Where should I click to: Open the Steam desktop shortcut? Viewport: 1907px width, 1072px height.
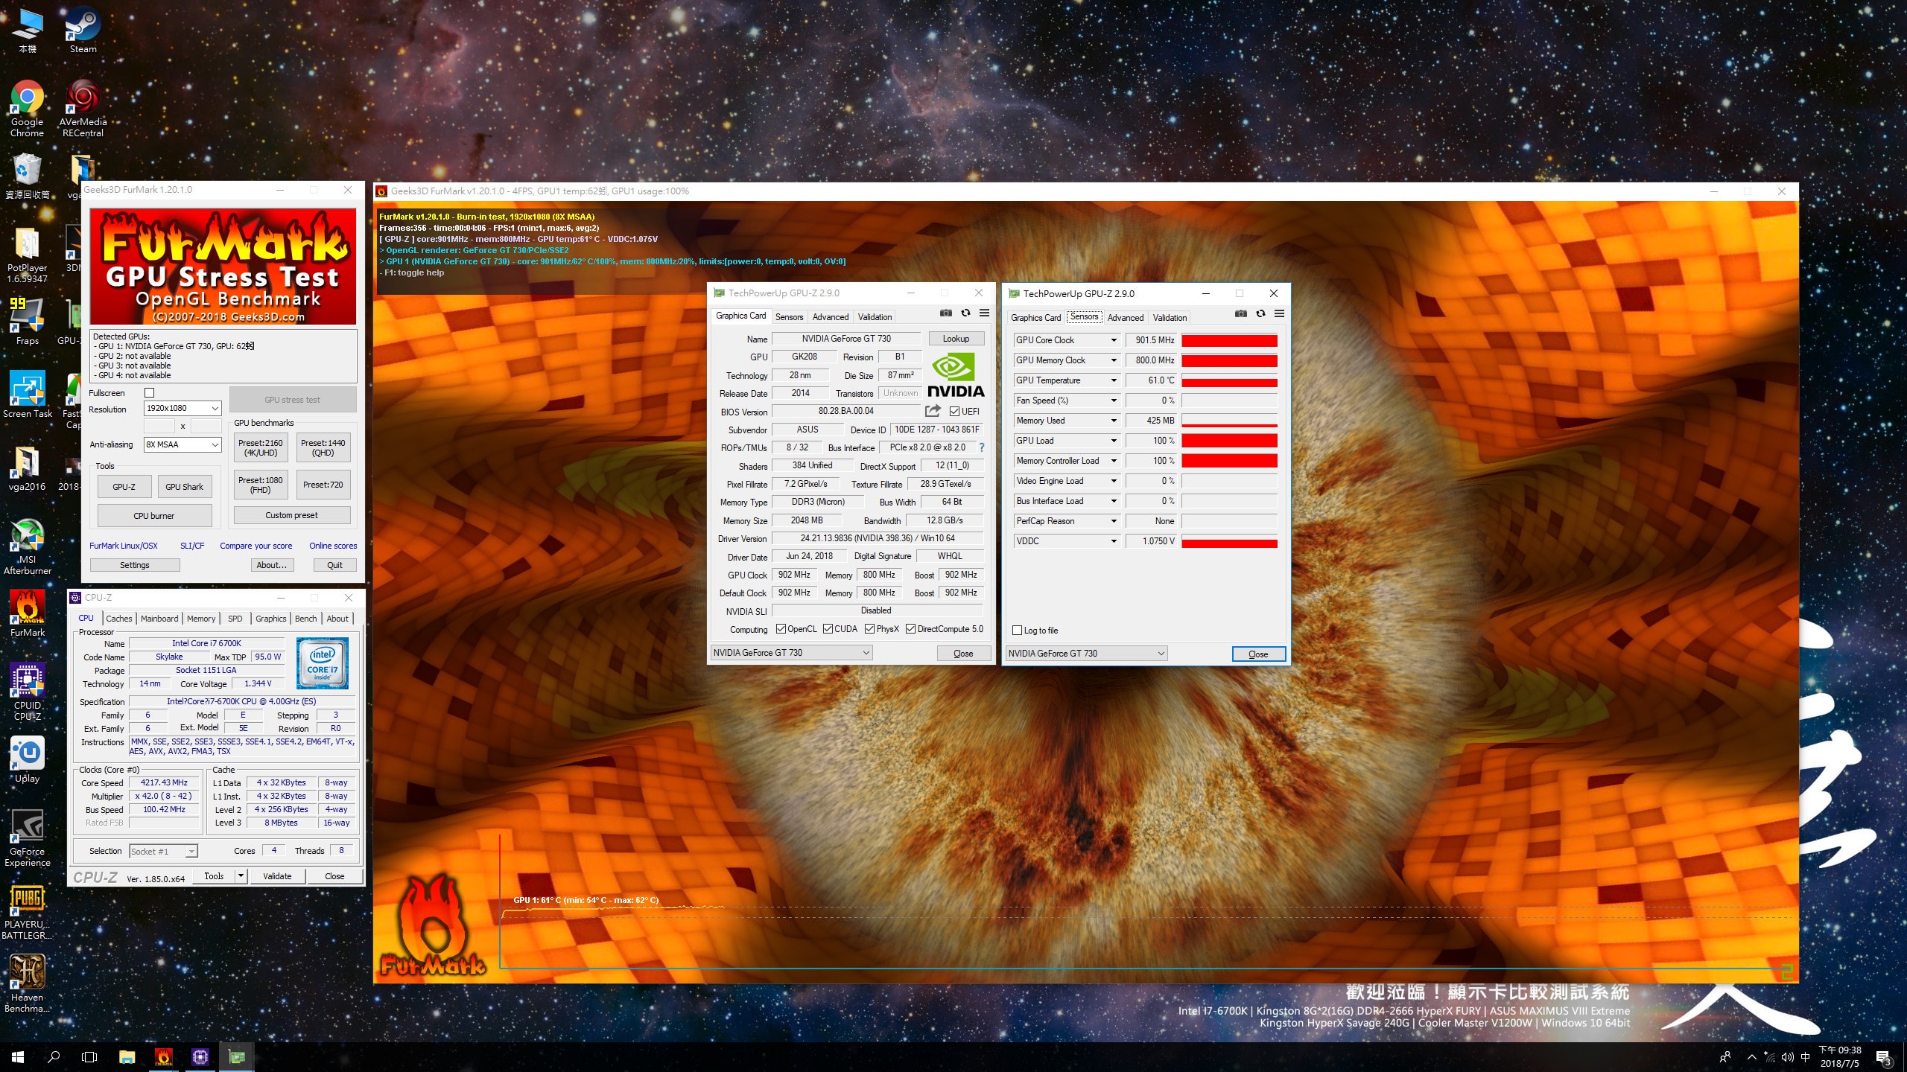(83, 31)
